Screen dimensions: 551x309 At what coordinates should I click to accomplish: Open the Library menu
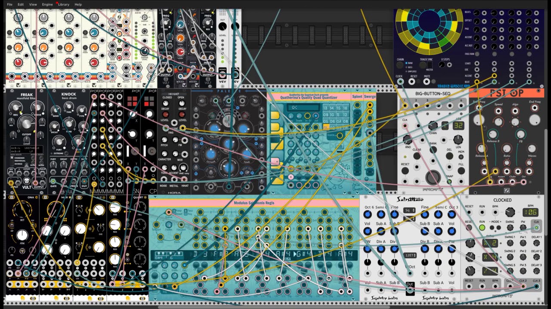63,4
